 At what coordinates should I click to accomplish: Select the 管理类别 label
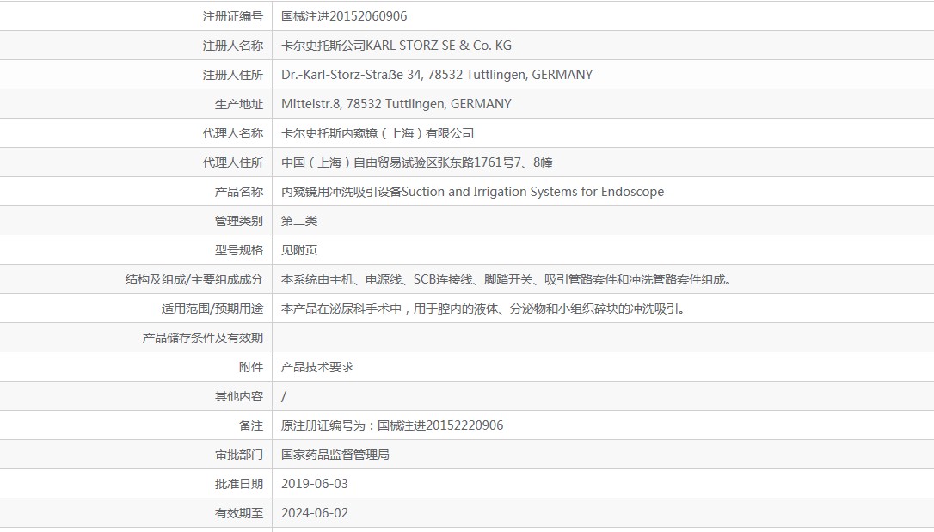(239, 220)
